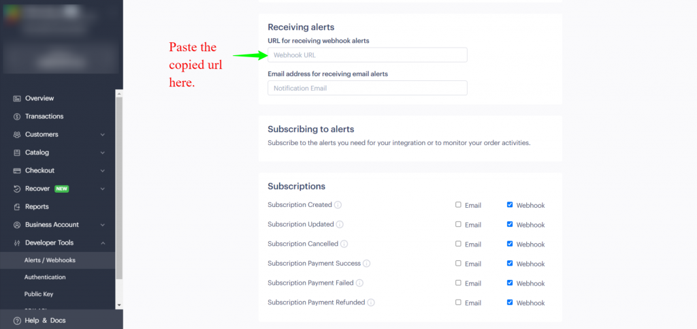Collapse the Developer Tools section
The width and height of the screenshot is (697, 329).
pyautogui.click(x=103, y=242)
